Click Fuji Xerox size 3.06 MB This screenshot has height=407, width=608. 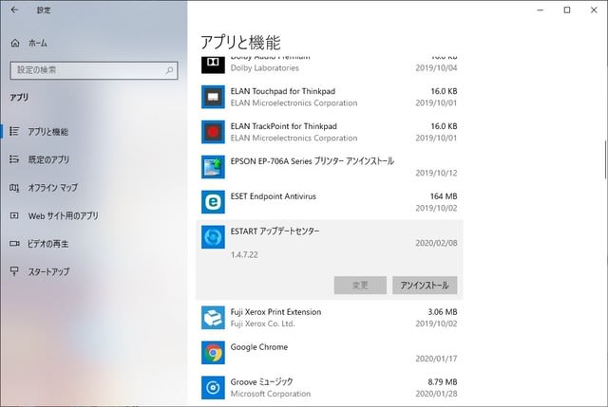pos(443,312)
